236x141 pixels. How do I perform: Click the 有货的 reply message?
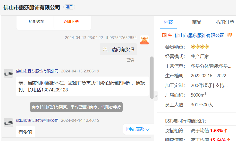point(25,132)
